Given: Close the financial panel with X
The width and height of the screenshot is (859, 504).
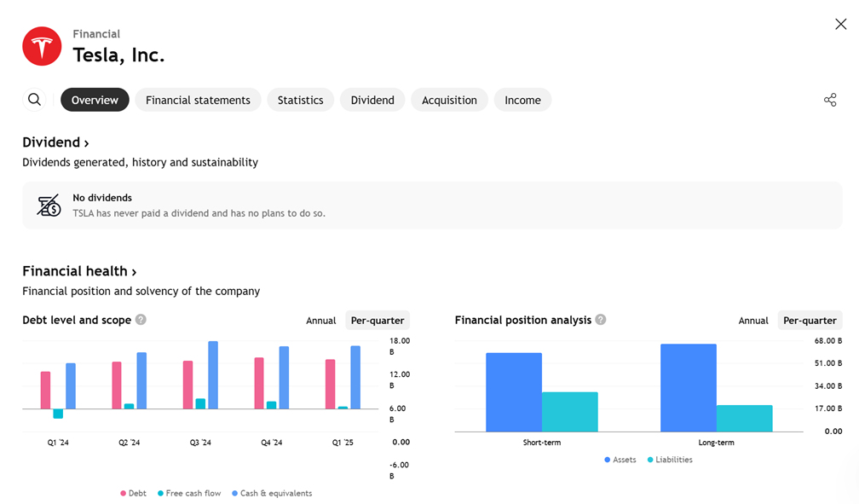Looking at the screenshot, I should tap(840, 24).
